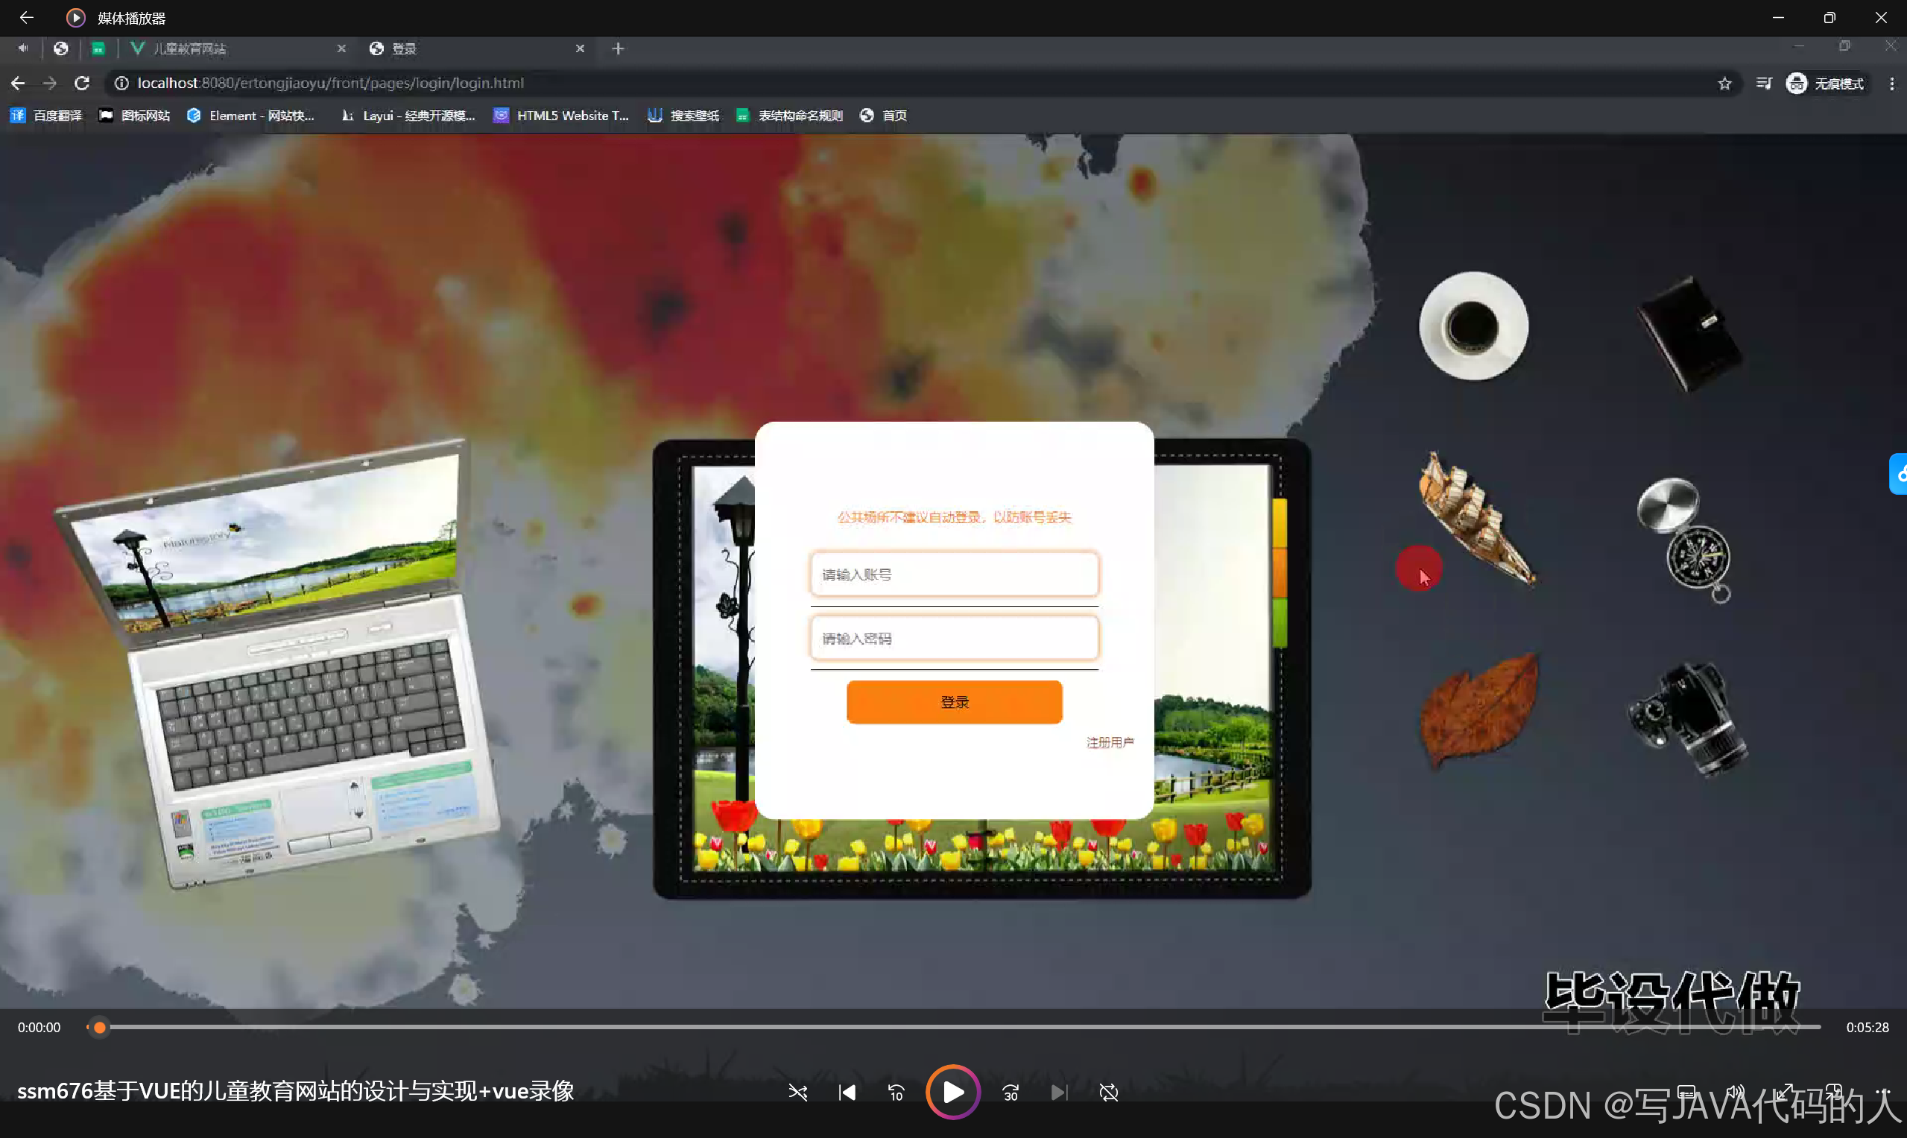Screen dimensions: 1907x1138
Task: Switch to mini player view
Action: tap(1834, 1092)
